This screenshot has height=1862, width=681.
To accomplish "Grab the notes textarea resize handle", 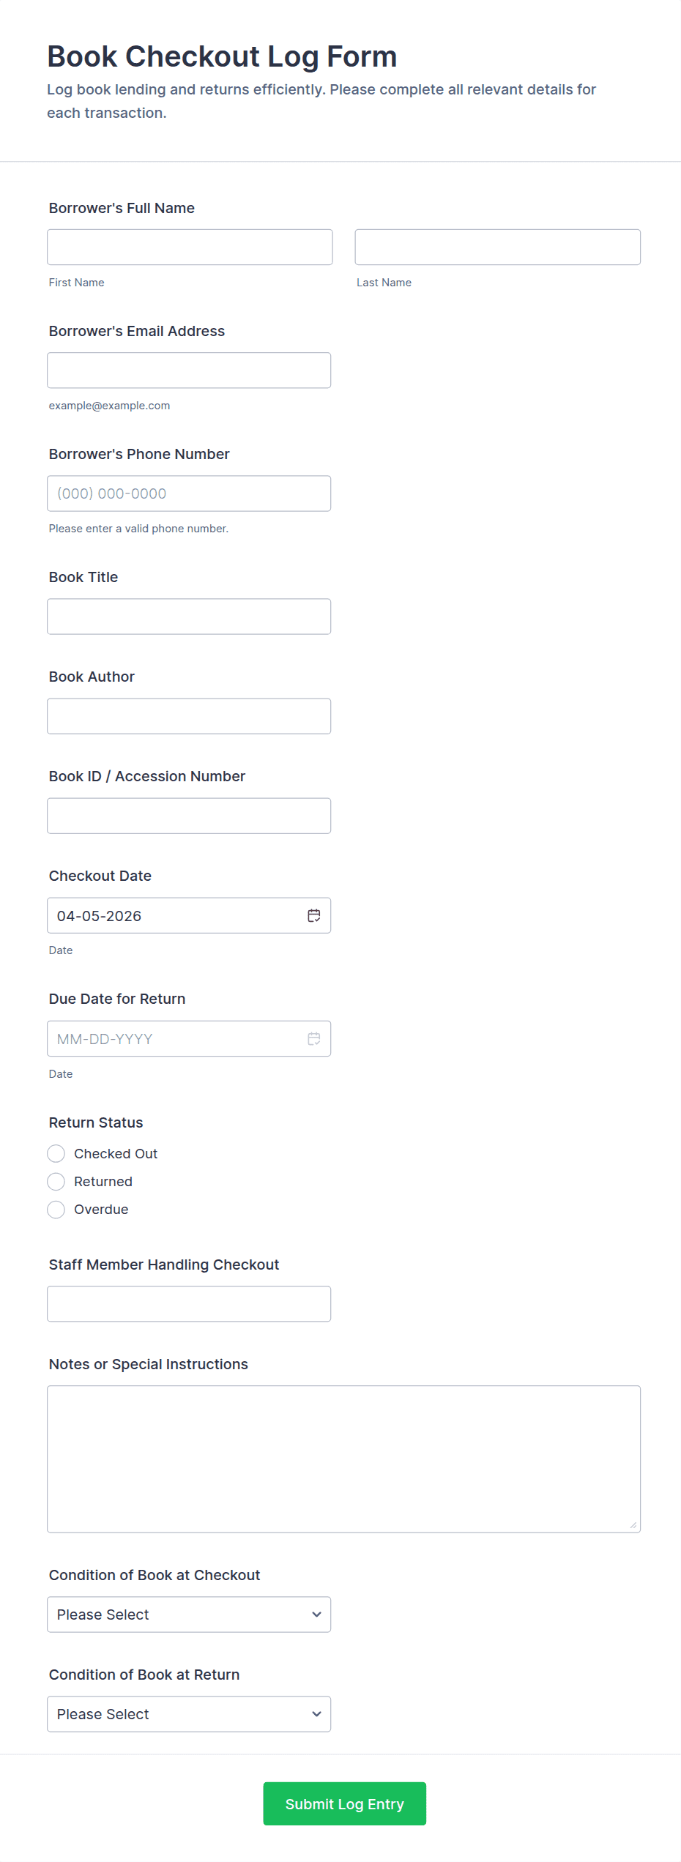I will click(633, 1525).
